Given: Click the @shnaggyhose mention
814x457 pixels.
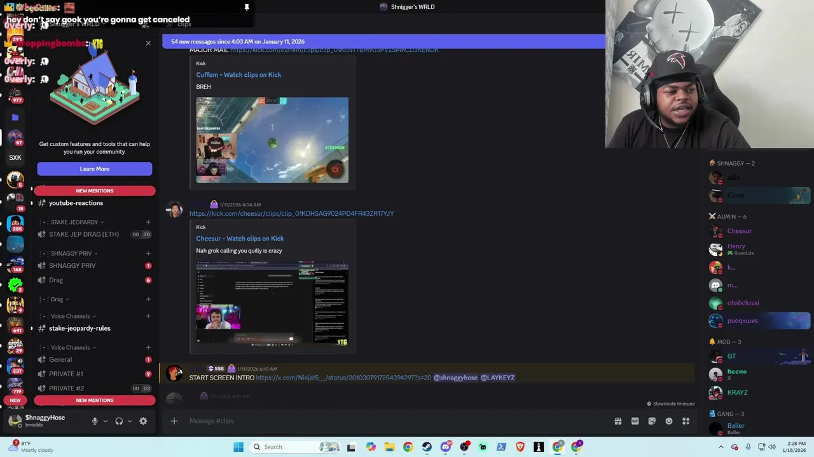Looking at the screenshot, I should pos(455,378).
